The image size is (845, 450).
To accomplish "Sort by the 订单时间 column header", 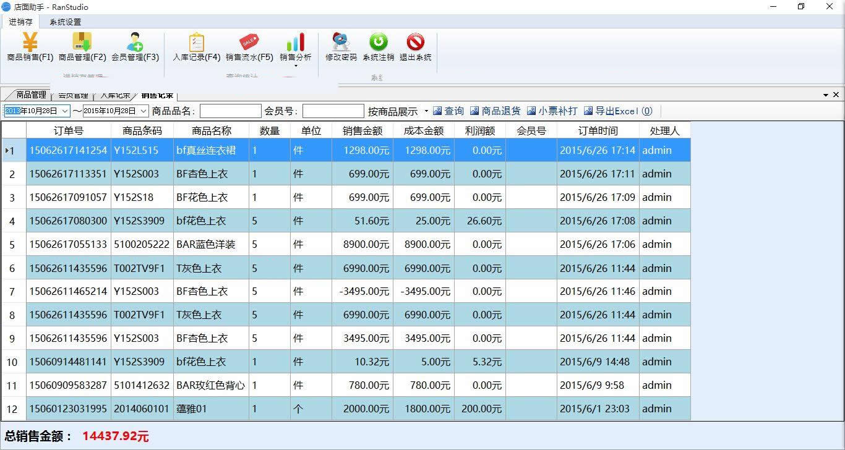I will [x=598, y=130].
